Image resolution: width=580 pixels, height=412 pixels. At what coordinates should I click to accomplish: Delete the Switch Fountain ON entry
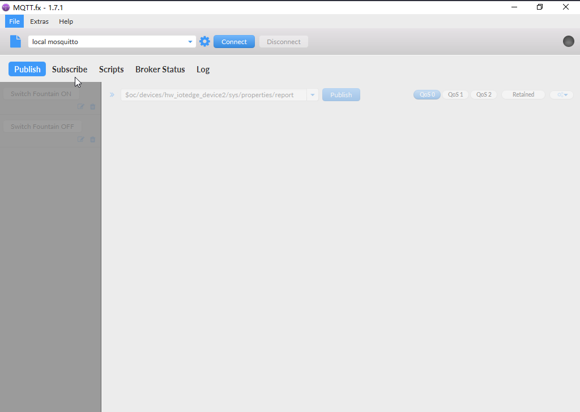[x=93, y=107]
